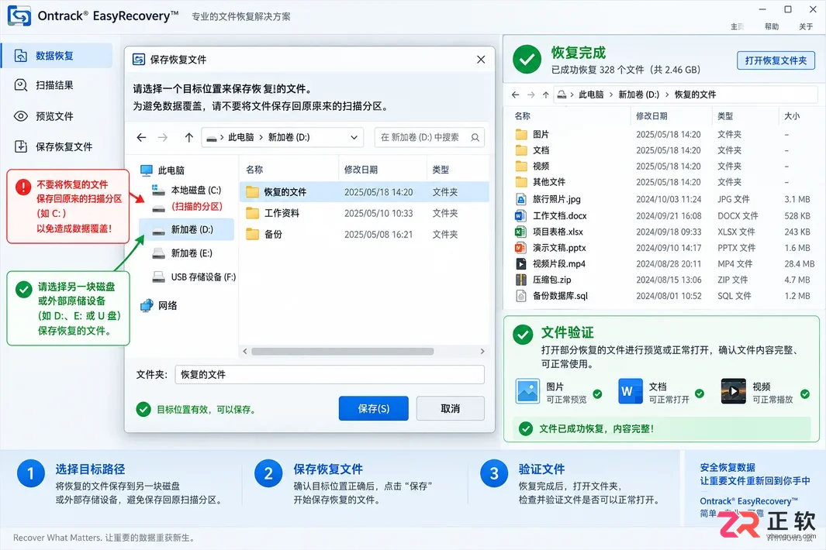Screen dimensions: 826x550
Task: Sort dialog list by 名称 column
Action: tap(254, 170)
